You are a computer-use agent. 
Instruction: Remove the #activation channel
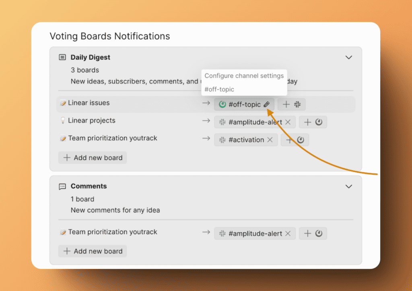click(270, 140)
